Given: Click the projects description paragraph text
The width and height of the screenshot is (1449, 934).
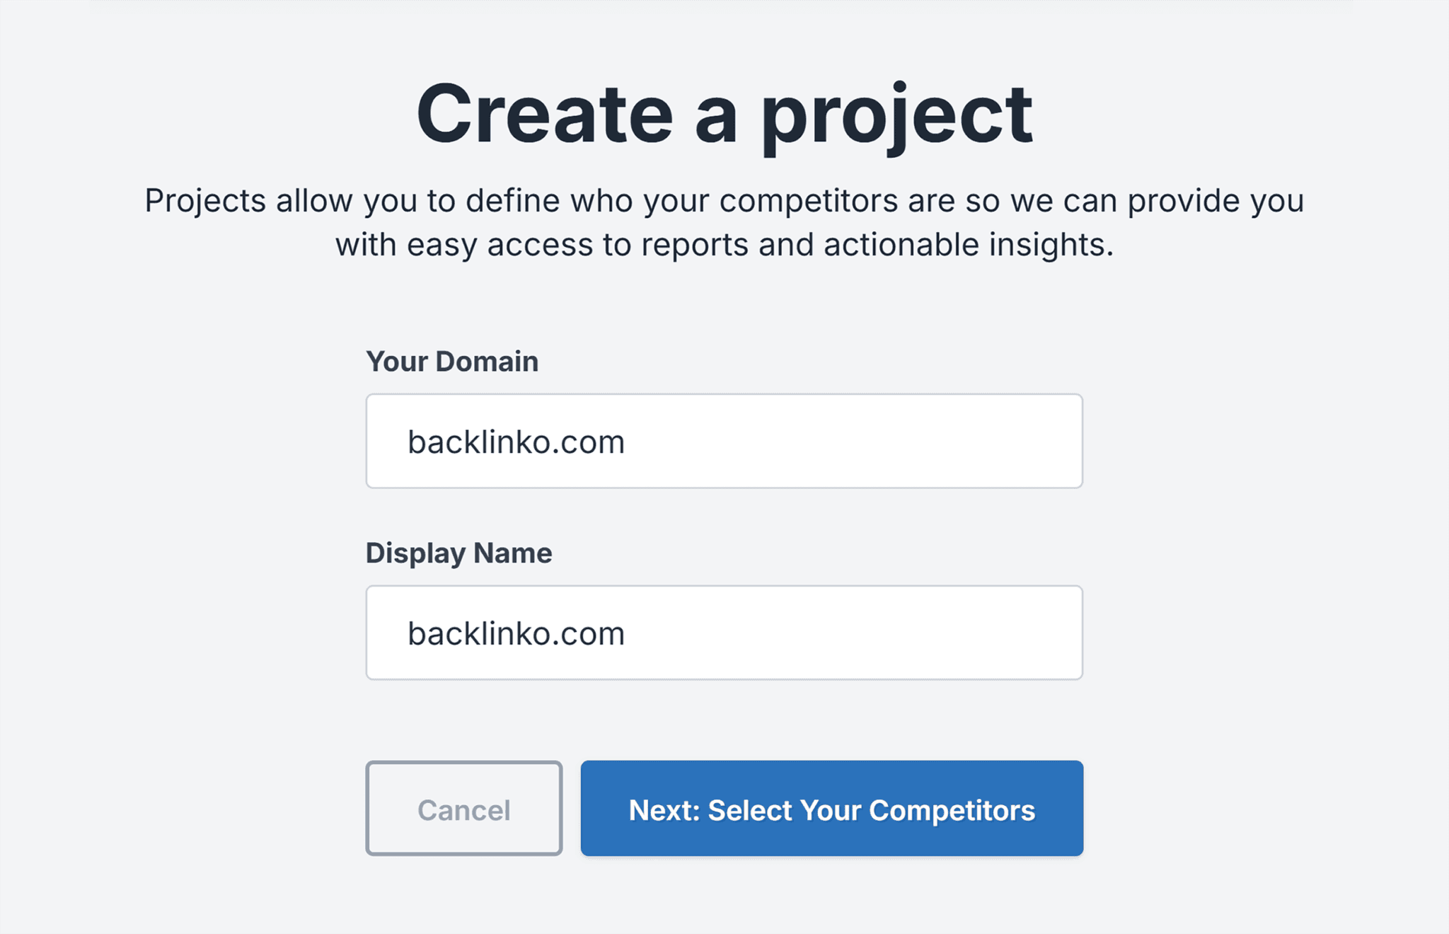Looking at the screenshot, I should (x=724, y=221).
